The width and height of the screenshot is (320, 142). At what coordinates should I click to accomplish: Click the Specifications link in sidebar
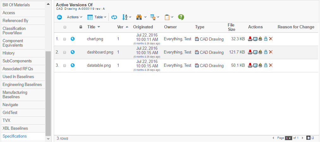coord(15,136)
